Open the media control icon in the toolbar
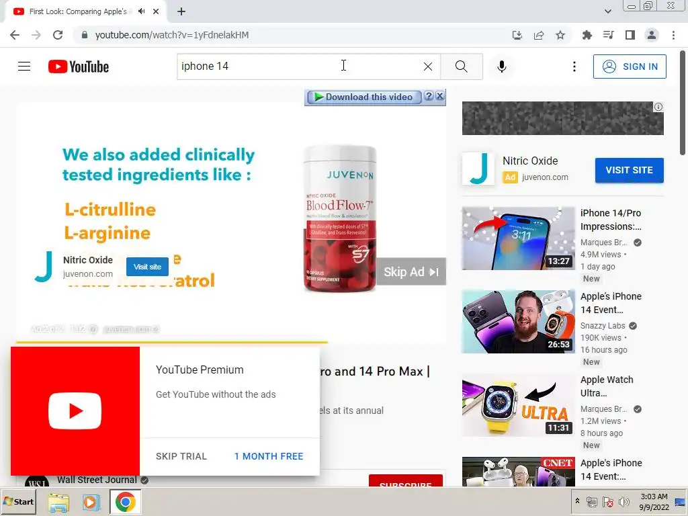Image resolution: width=688 pixels, height=516 pixels. (x=608, y=35)
